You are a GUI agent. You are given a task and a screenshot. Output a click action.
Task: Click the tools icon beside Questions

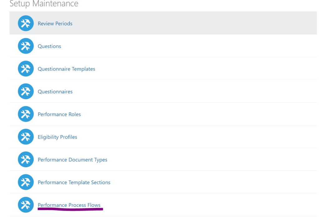(x=26, y=46)
